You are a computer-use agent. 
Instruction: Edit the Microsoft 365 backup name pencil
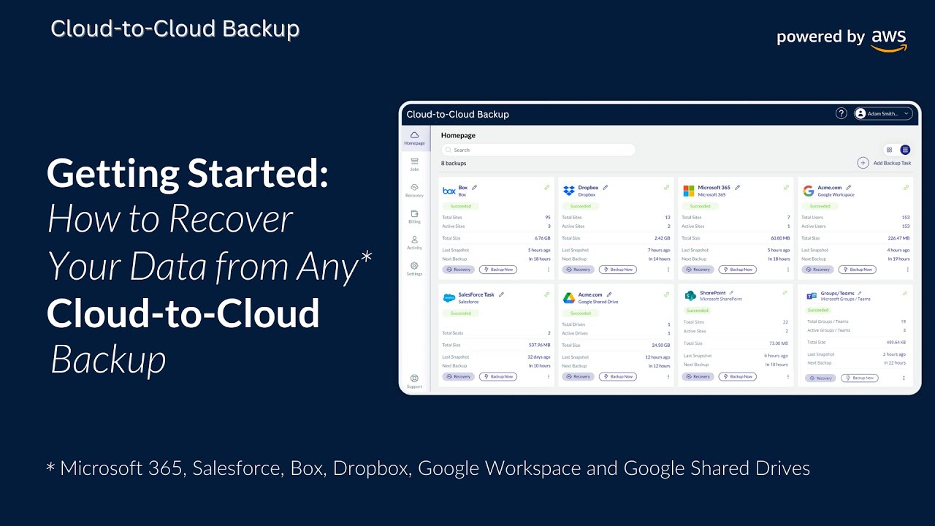(737, 188)
